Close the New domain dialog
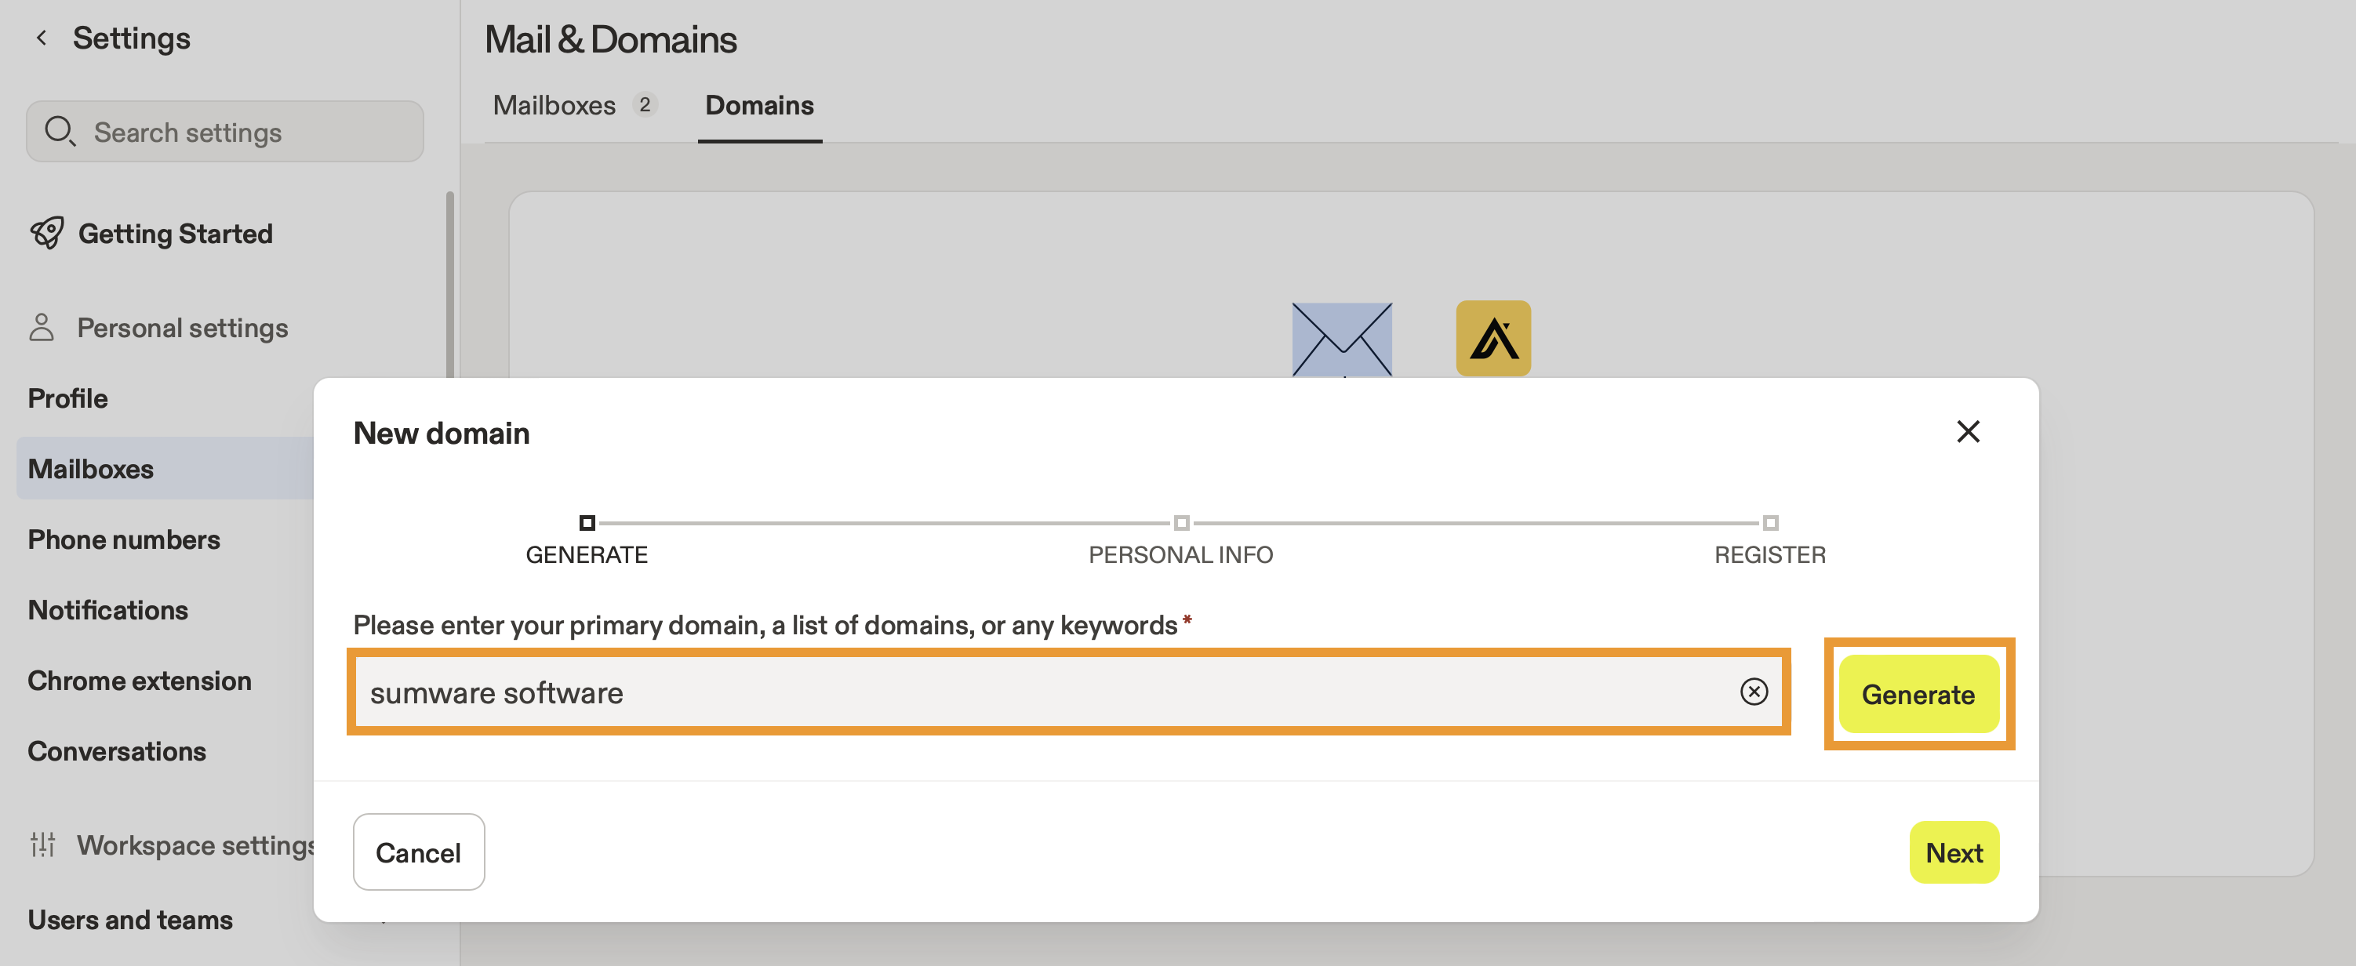 coord(1967,432)
